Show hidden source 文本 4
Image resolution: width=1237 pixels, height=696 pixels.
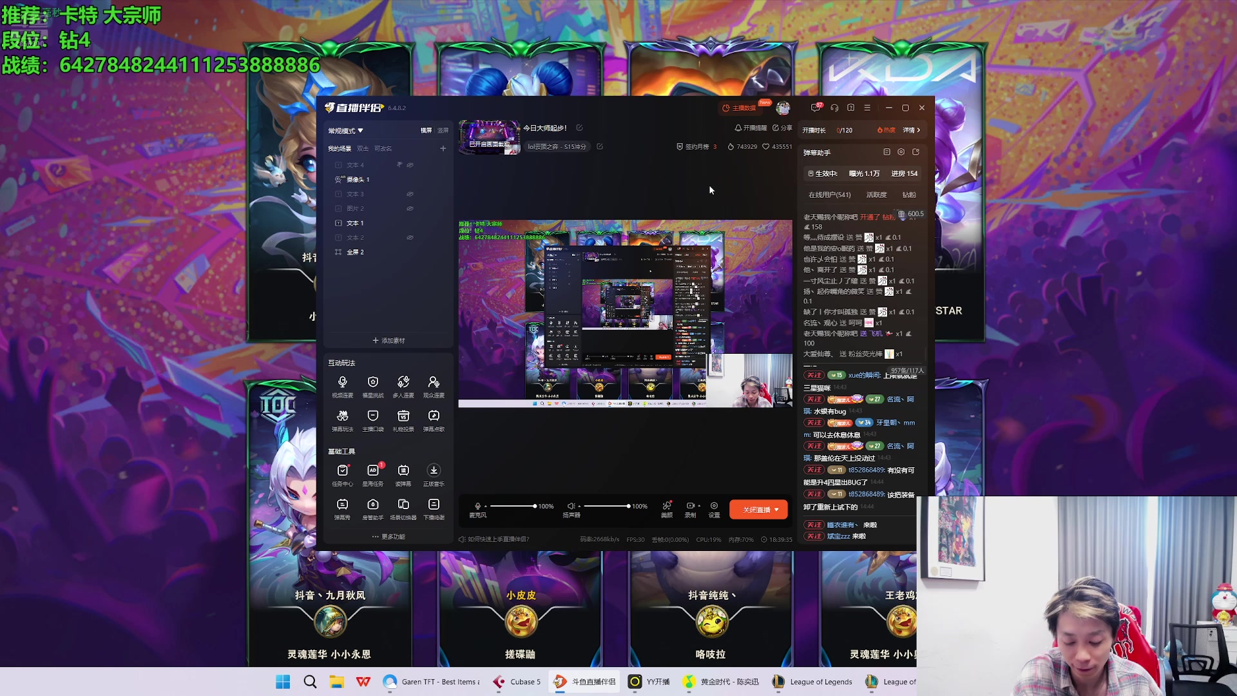[x=410, y=165]
